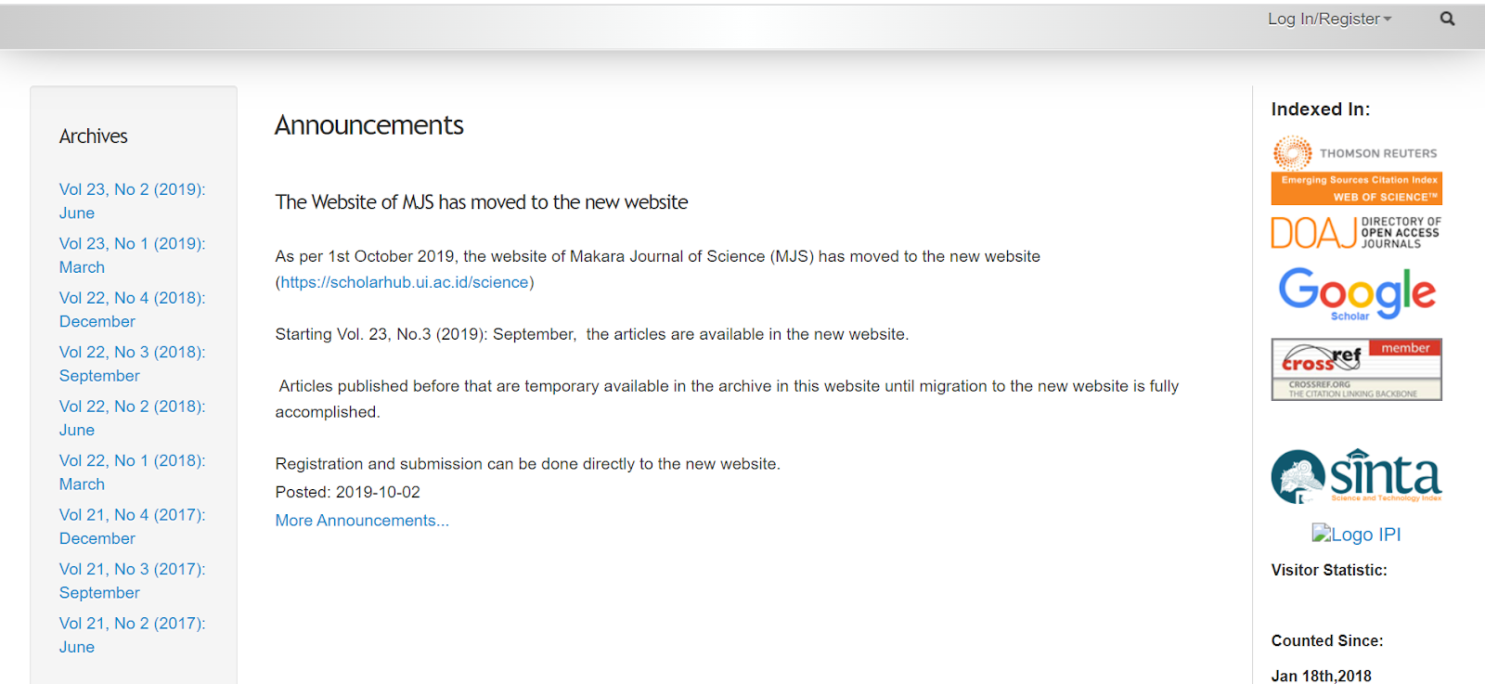Select Vol 22, No 3 (2018) September issue
1485x684 pixels.
pos(133,364)
